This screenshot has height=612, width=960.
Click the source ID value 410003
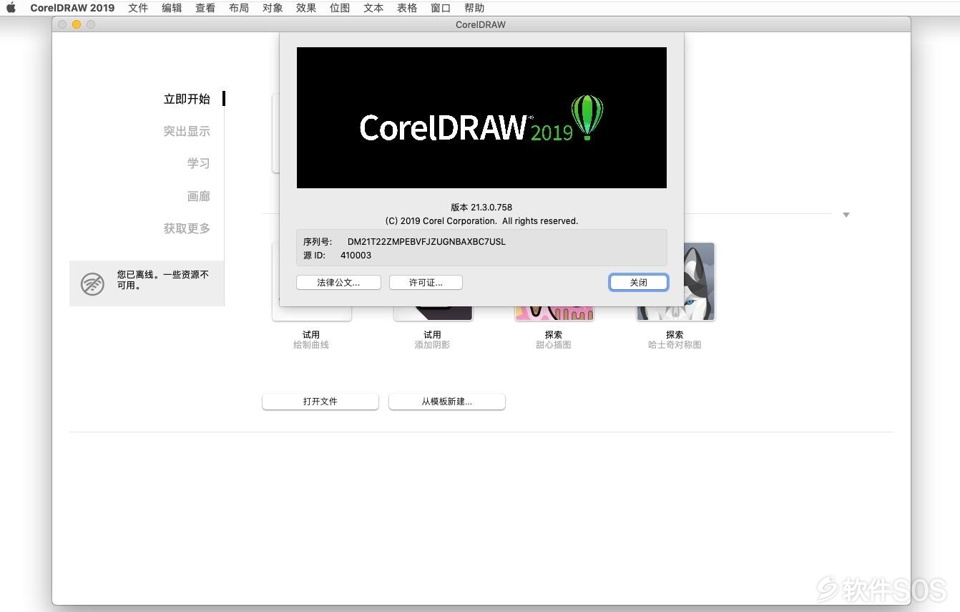coord(356,256)
